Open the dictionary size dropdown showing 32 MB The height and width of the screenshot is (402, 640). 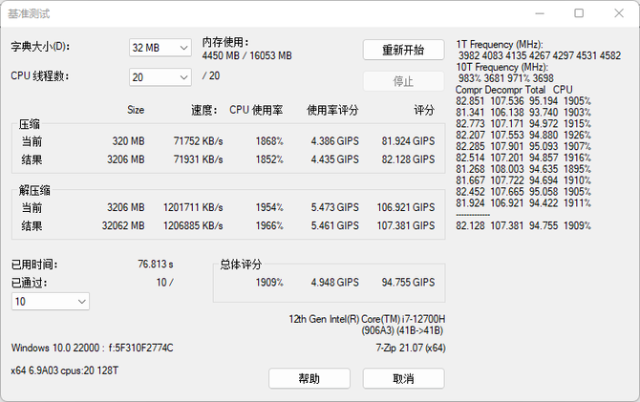point(160,48)
